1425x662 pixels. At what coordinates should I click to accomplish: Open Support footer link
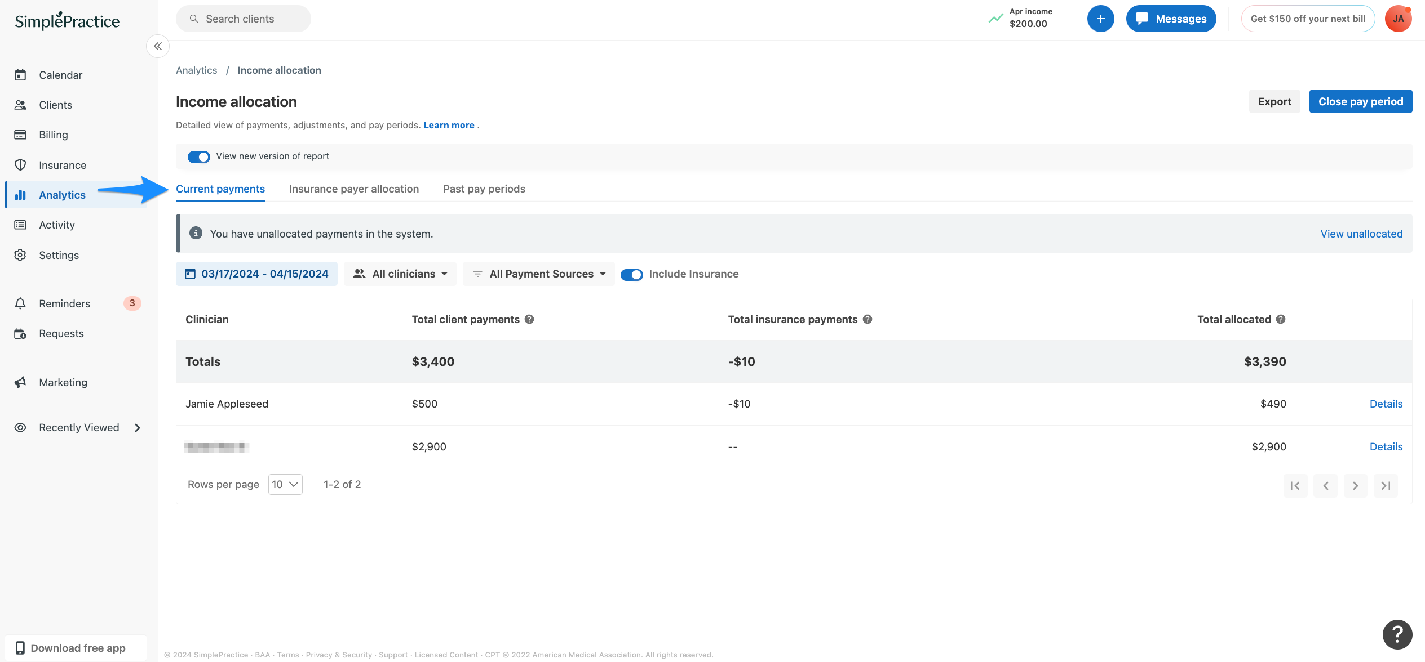coord(393,655)
